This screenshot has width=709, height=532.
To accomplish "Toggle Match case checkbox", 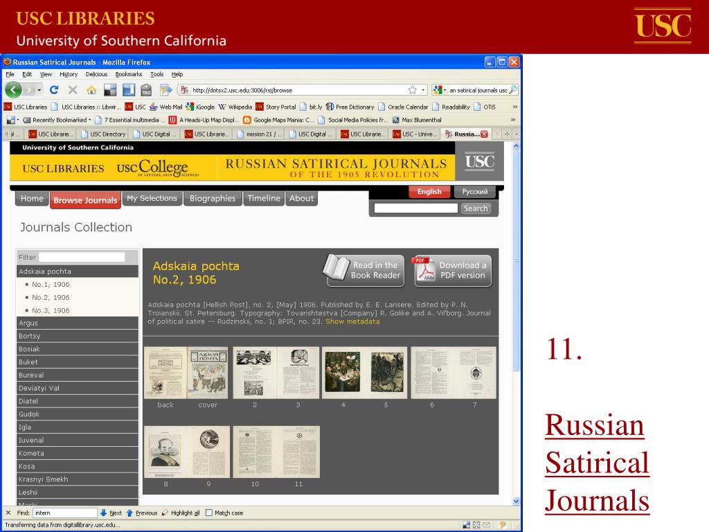I will [x=208, y=513].
